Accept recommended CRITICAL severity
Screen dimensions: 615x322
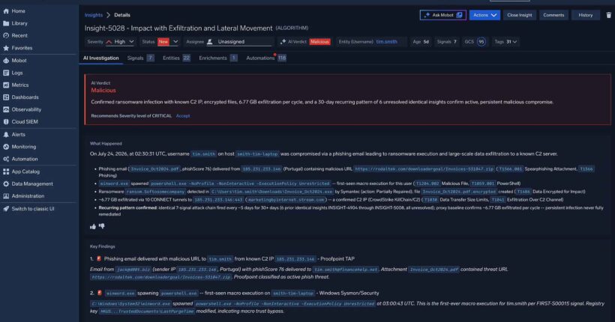[x=183, y=116]
